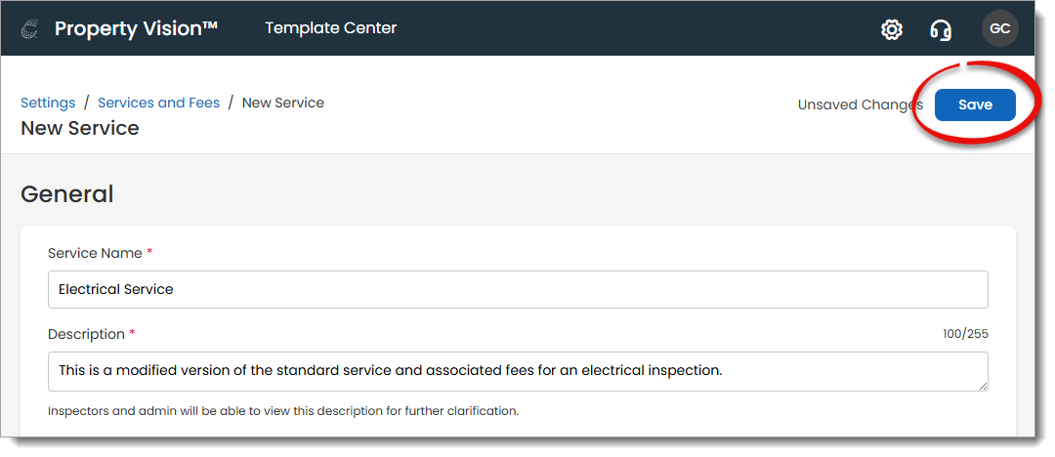The height and width of the screenshot is (457, 1055).
Task: Click the New Service page heading
Action: (x=79, y=128)
